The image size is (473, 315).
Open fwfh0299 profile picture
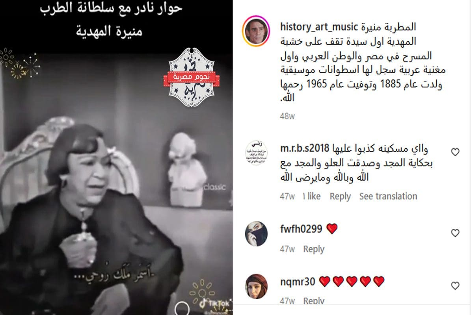pyautogui.click(x=256, y=233)
